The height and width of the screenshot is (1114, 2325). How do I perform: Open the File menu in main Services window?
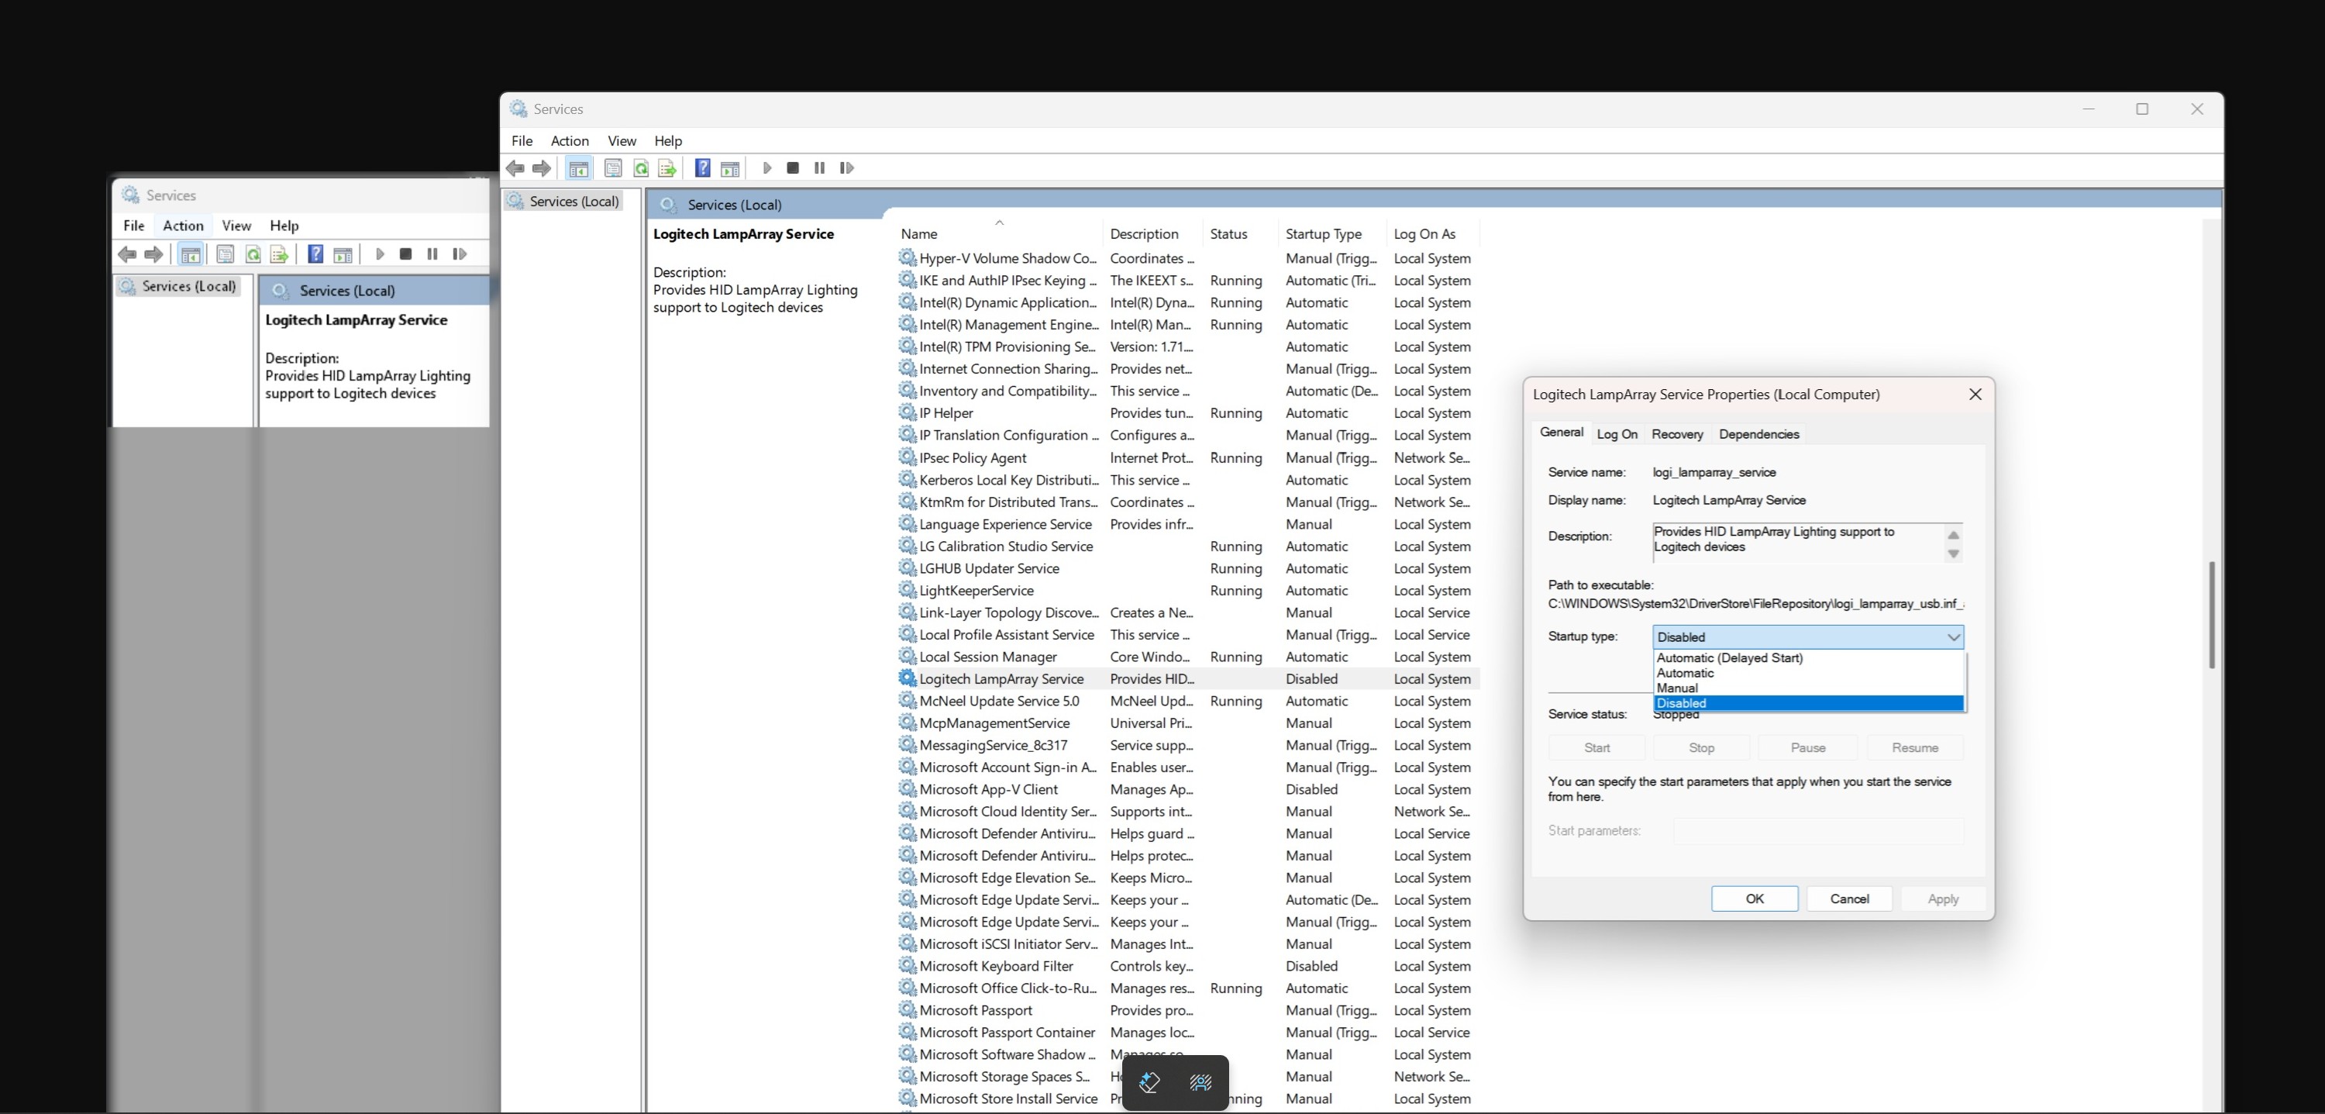522,141
